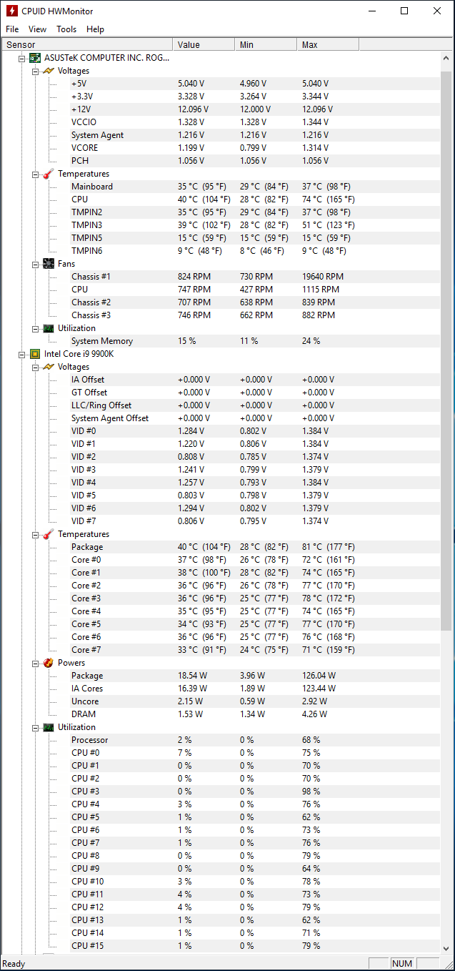Select the DRAM power row
Viewport: 455px width, 971px height.
click(221, 714)
